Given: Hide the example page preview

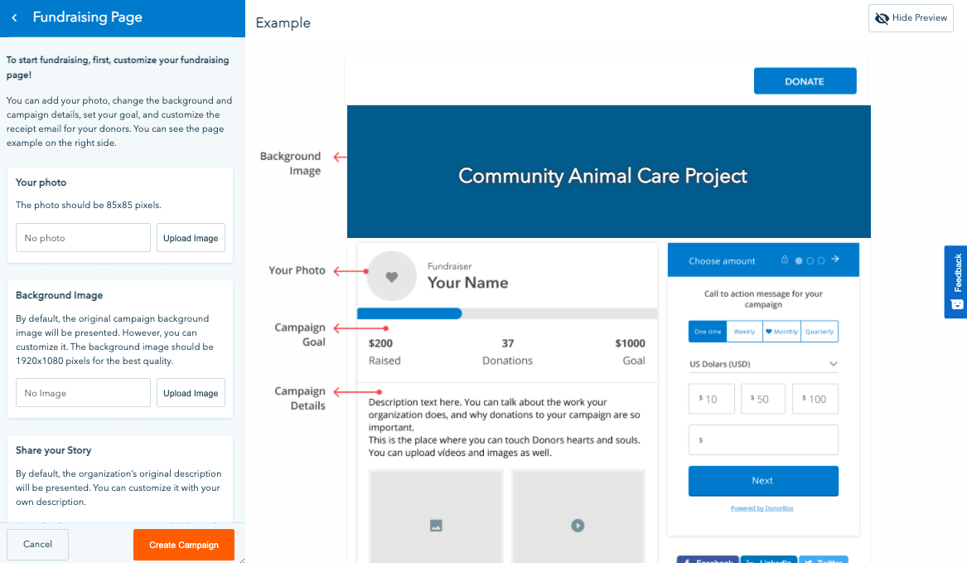Looking at the screenshot, I should [x=911, y=18].
